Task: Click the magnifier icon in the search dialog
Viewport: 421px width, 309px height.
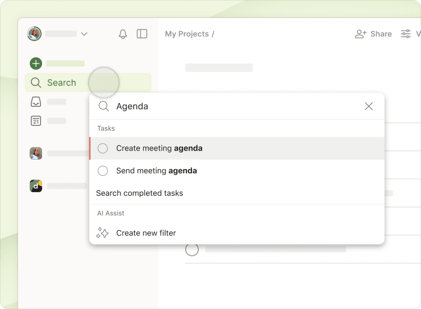Action: pos(104,106)
